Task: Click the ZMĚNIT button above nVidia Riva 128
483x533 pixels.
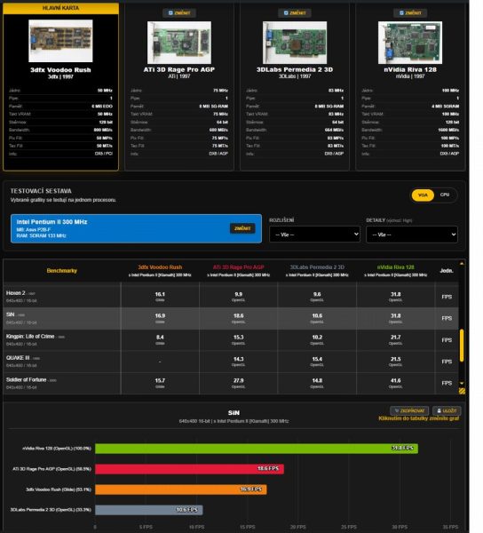Action: click(410, 13)
